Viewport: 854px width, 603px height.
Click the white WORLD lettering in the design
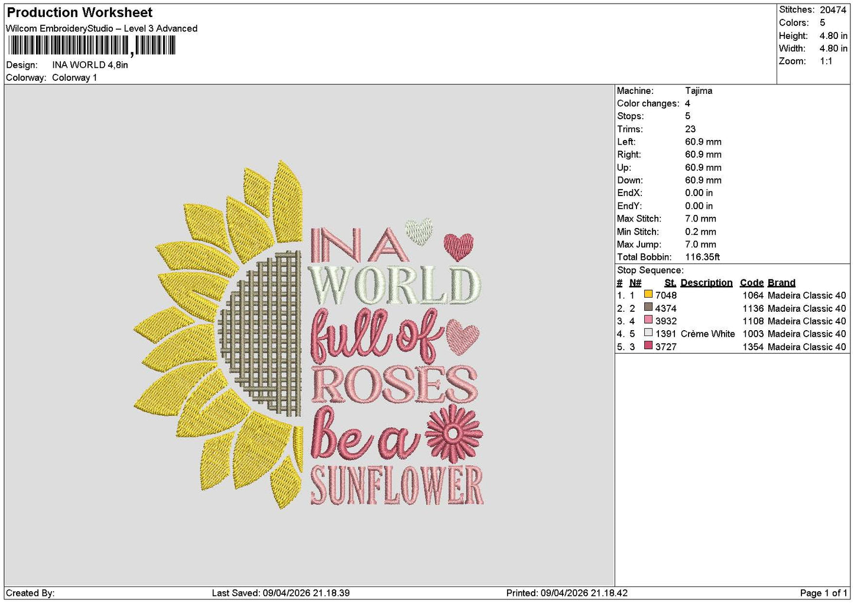[x=394, y=286]
